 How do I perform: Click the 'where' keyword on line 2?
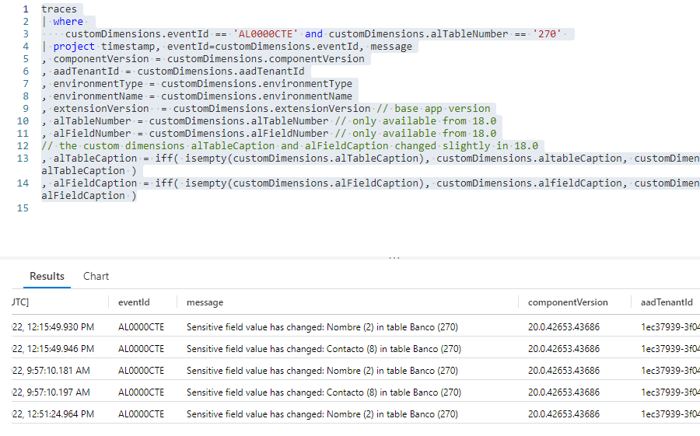click(68, 22)
